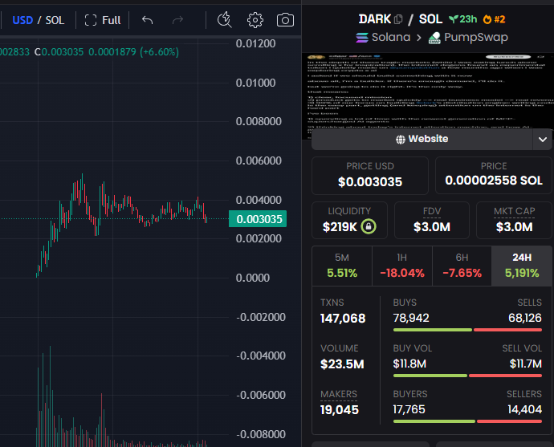
Task: Click current price label 0.003035 on axis
Action: click(x=258, y=219)
